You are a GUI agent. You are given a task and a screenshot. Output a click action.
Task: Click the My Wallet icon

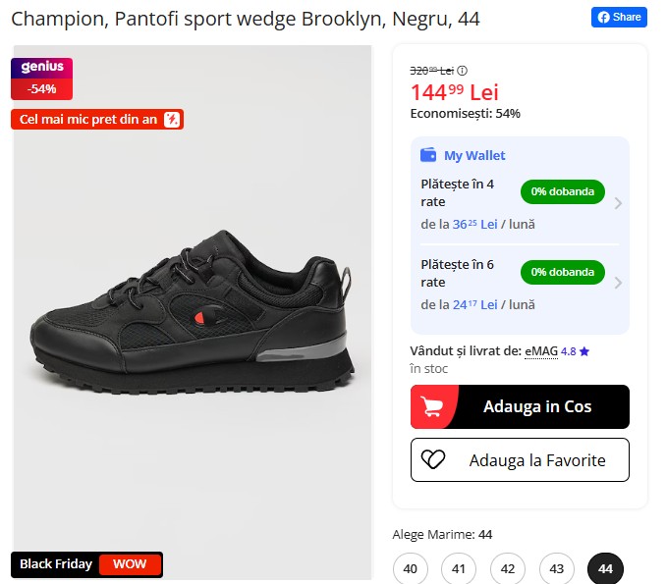(428, 155)
